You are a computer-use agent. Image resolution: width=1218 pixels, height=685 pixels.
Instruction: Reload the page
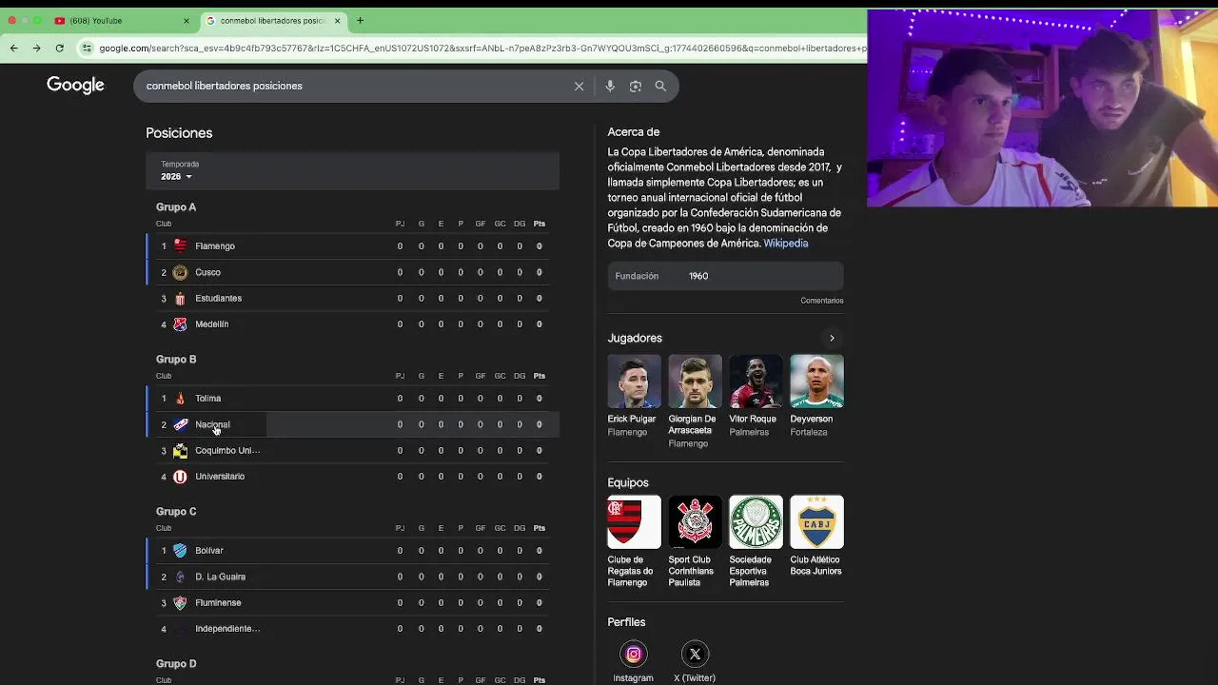[59, 48]
